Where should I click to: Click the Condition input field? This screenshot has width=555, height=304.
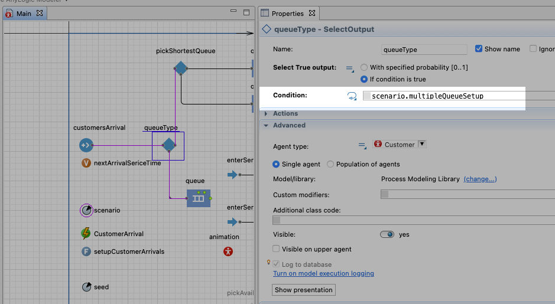(459, 96)
